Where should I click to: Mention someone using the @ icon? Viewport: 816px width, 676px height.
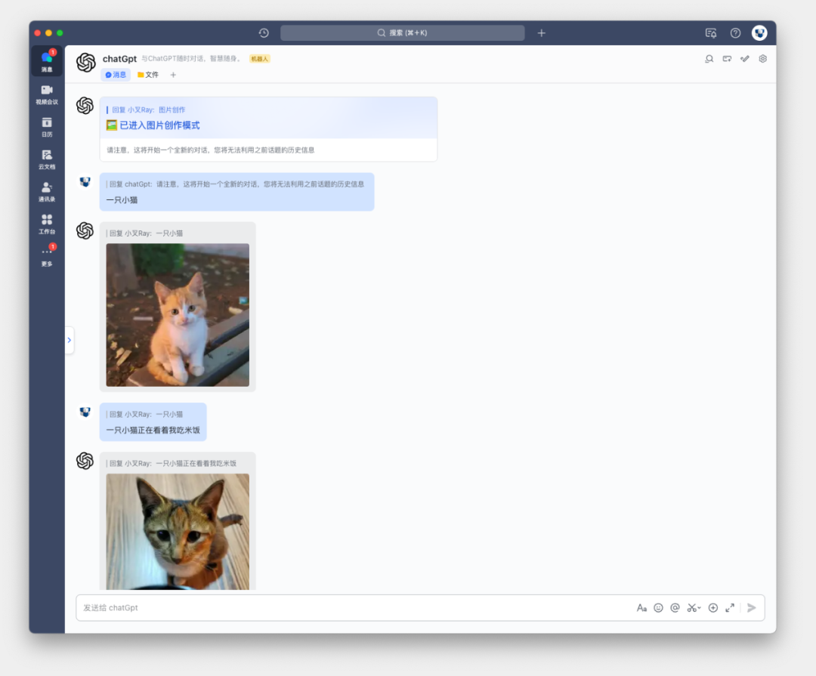[675, 608]
